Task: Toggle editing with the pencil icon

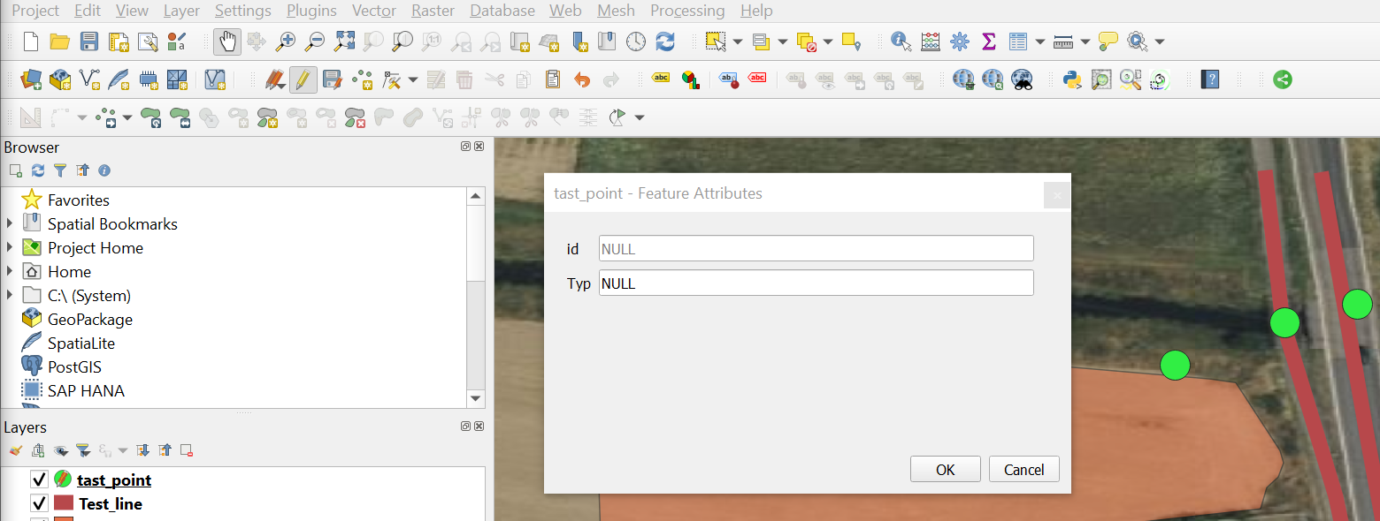Action: point(303,80)
